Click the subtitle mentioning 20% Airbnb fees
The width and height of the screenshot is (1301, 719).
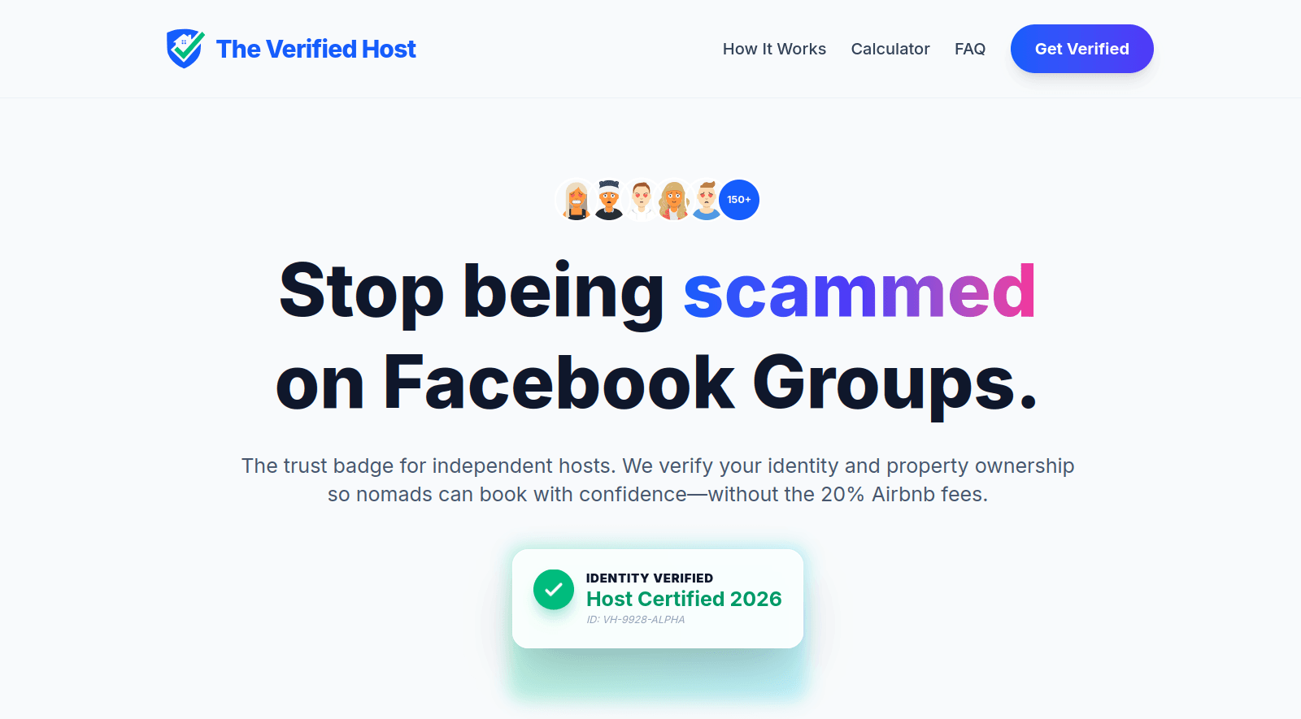657,479
